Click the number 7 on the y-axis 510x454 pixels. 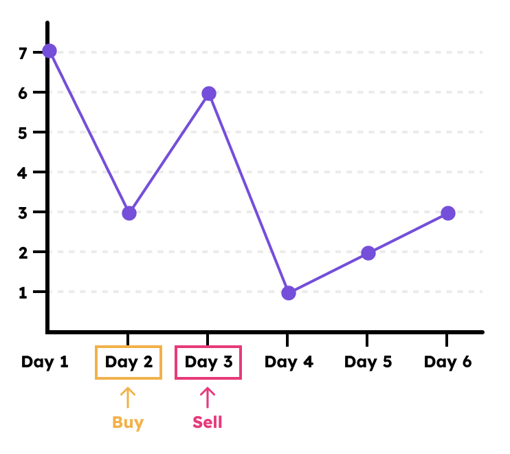point(23,52)
